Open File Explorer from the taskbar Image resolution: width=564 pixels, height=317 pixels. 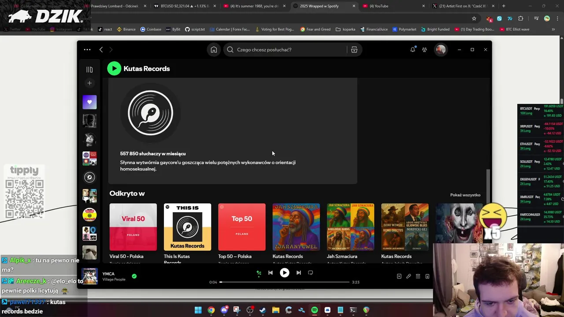click(x=276, y=310)
